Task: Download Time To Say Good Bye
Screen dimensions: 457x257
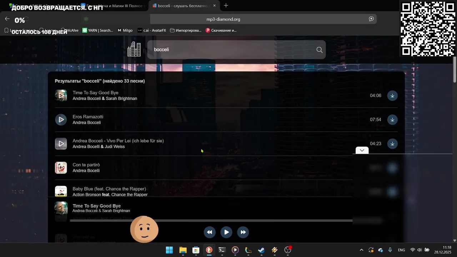Action: [x=392, y=96]
